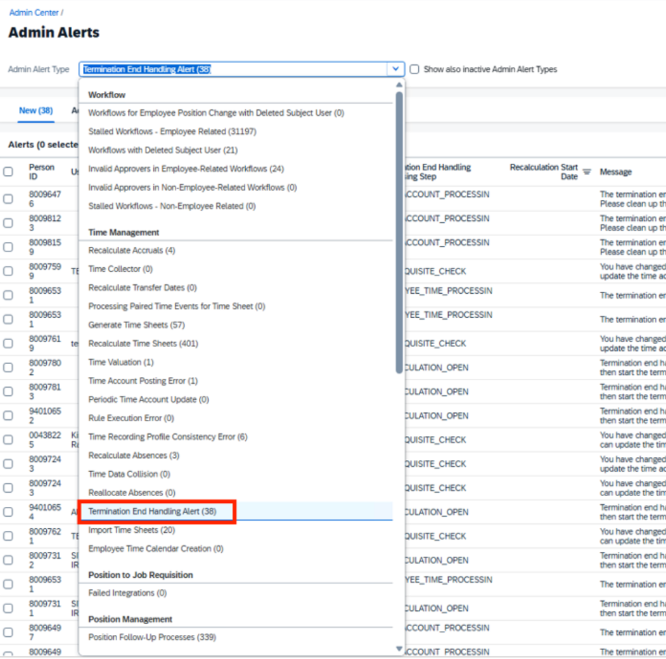Switch to the New (38) tab

[36, 110]
